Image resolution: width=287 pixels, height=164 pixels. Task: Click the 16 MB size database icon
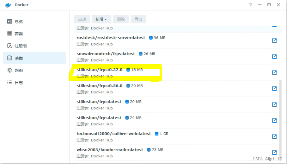coord(128,70)
